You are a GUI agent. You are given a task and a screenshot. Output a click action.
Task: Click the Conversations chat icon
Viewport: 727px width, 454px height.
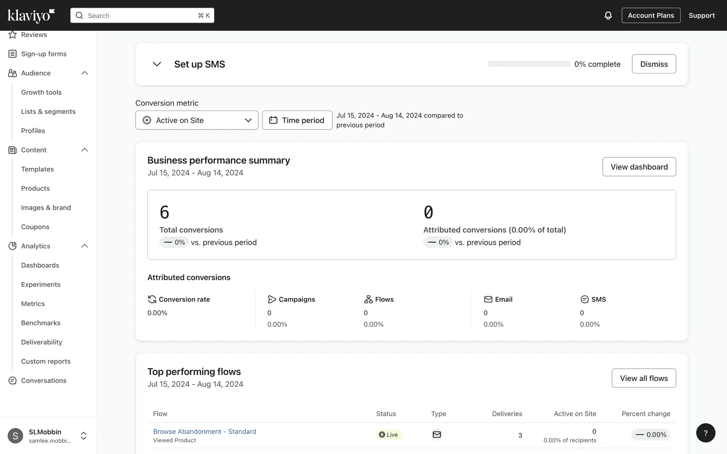(x=12, y=381)
